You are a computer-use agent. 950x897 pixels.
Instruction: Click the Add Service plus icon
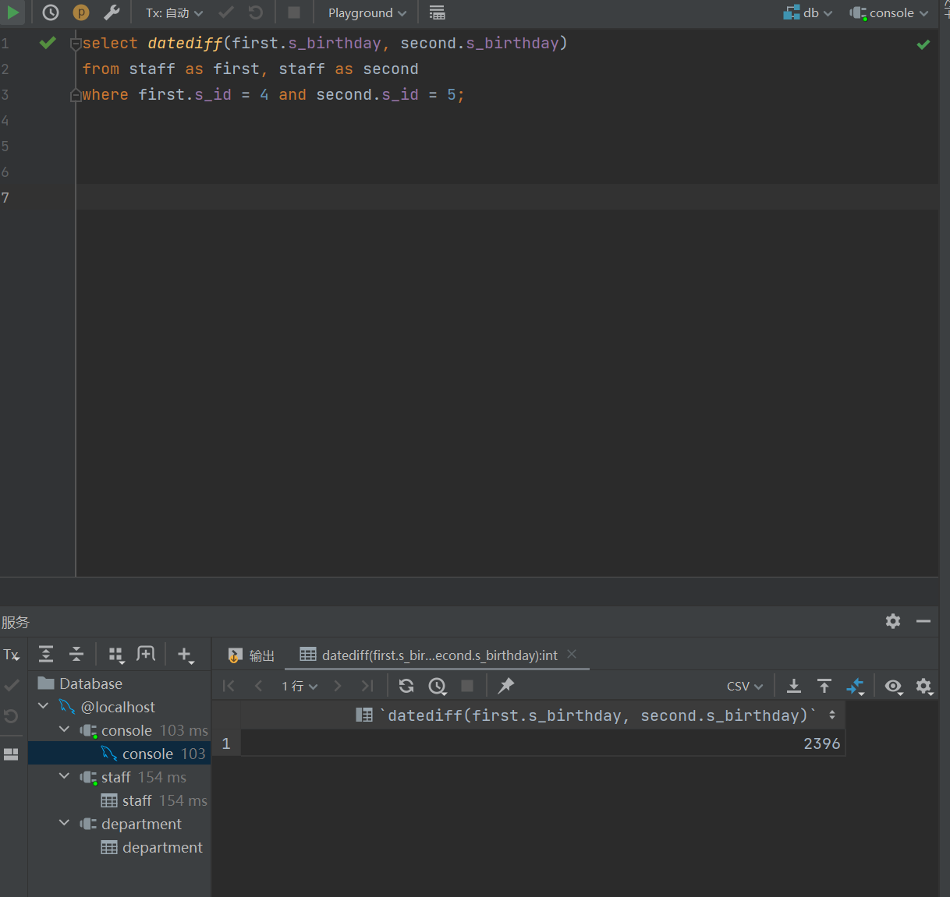tap(186, 655)
